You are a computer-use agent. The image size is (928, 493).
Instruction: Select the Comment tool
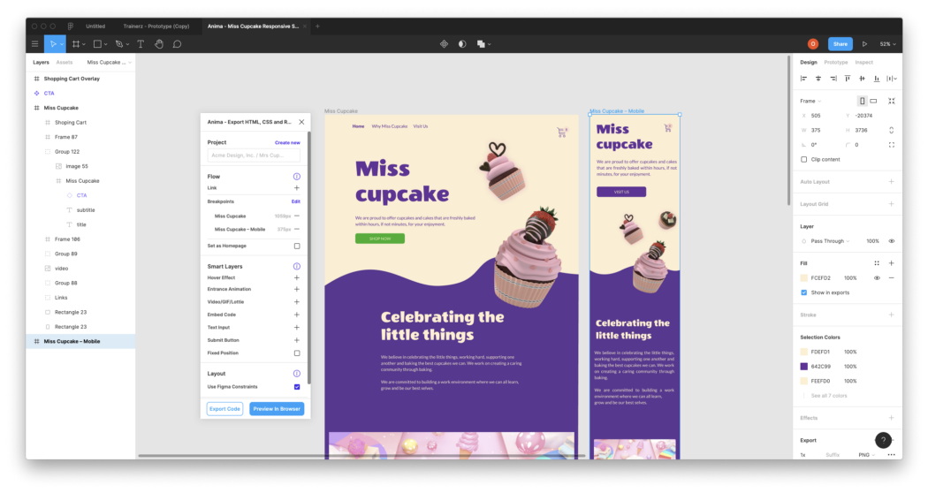pos(177,44)
